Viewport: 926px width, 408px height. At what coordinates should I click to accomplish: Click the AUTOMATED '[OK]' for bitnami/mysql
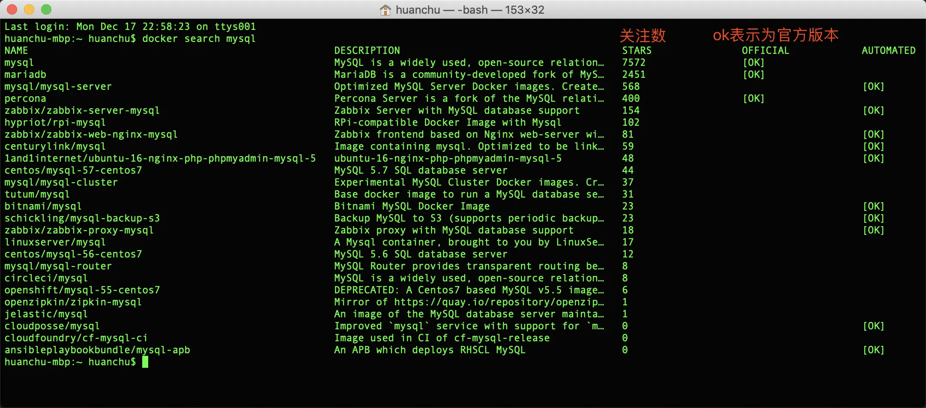pyautogui.click(x=874, y=206)
